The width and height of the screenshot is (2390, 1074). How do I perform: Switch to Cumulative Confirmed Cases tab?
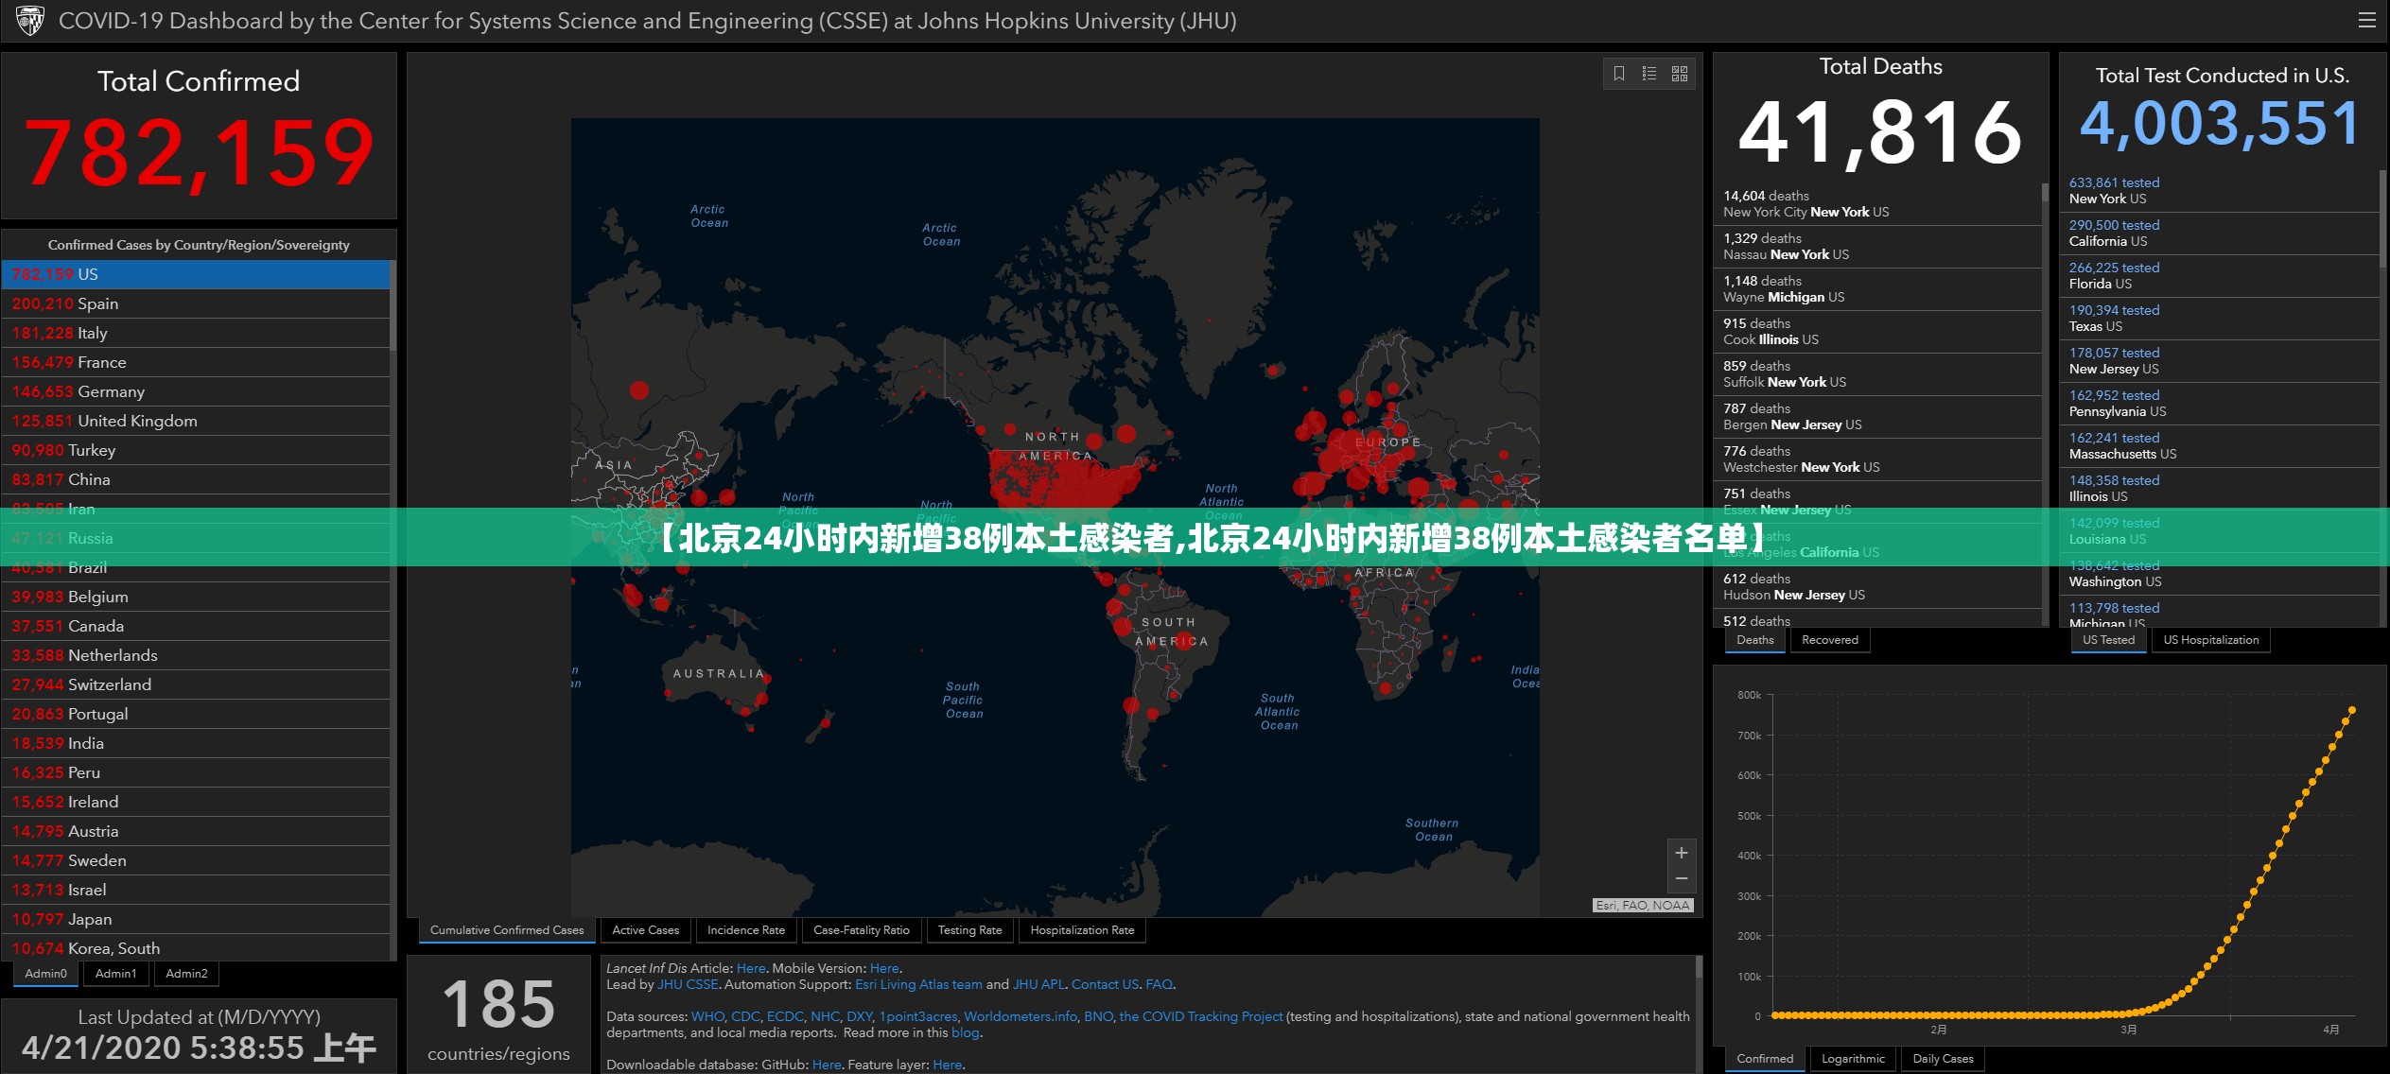[507, 930]
